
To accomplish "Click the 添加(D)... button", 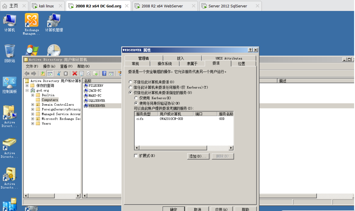I will click(x=198, y=156).
